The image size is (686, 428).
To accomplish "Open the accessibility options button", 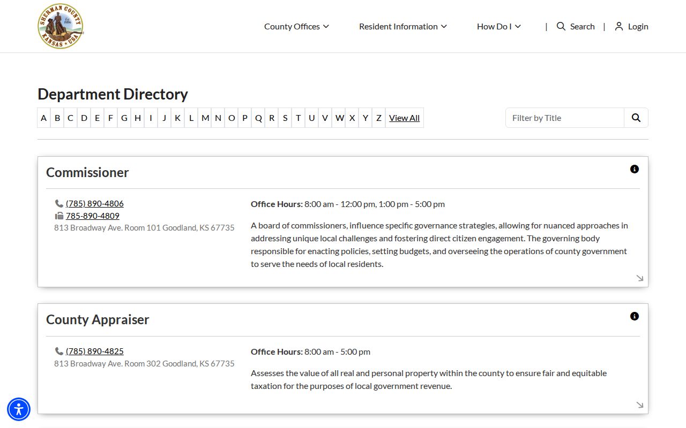I will [19, 410].
